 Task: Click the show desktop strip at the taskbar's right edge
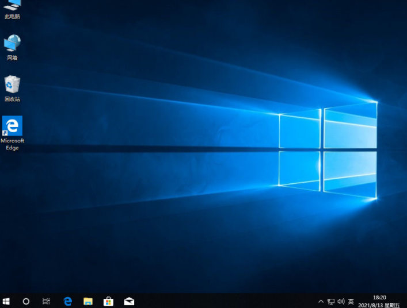pyautogui.click(x=406, y=301)
